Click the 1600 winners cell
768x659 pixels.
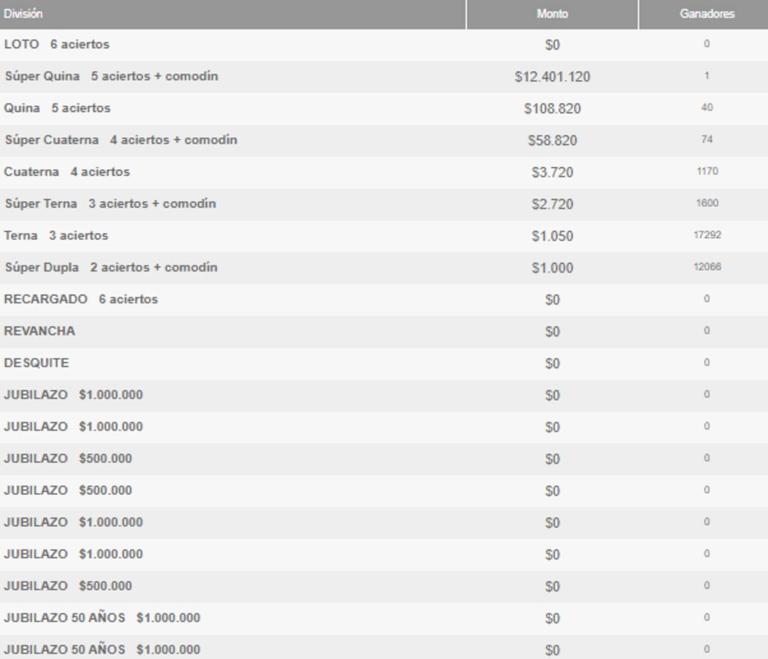point(707,203)
